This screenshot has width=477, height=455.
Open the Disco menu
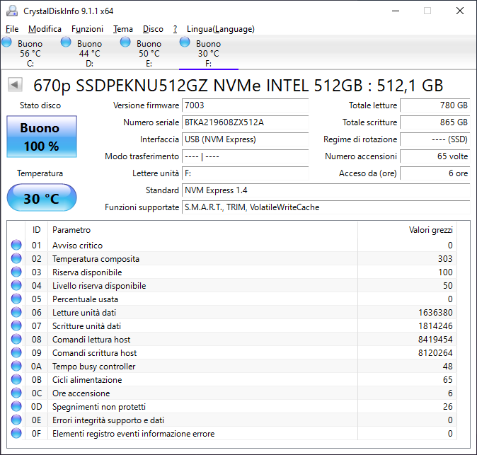[153, 29]
